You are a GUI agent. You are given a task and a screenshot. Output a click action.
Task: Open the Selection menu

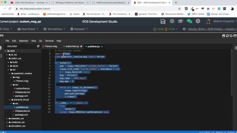24,41
